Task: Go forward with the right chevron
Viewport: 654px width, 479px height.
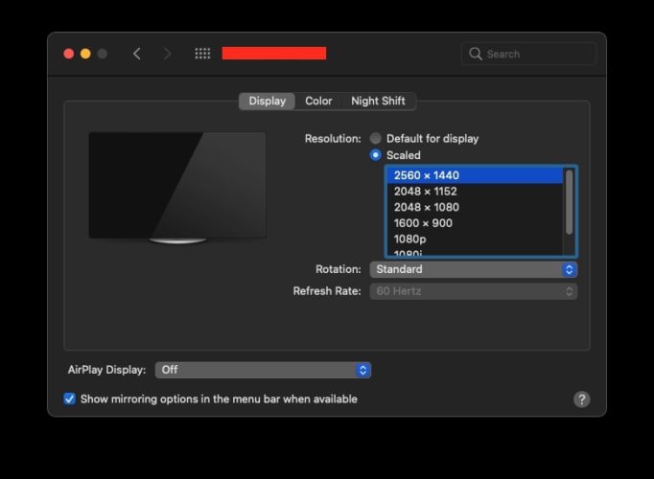Action: pos(167,54)
